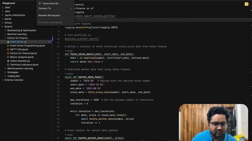Screen dimensions: 252x141
Task: Click the No recent workspaces entry
Action: tap(50, 23)
